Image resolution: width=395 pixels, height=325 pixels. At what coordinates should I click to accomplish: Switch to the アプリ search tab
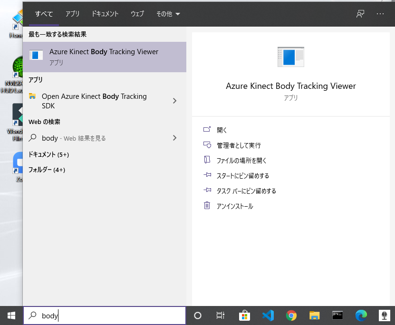[72, 14]
